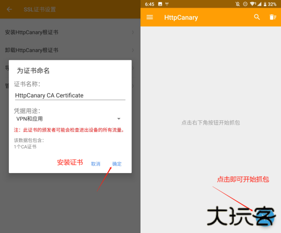Tap the do-not-disturb status icon
281x233 pixels.
245,4
